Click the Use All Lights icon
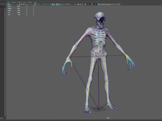This screenshot has height=121, width=162. 61,4
